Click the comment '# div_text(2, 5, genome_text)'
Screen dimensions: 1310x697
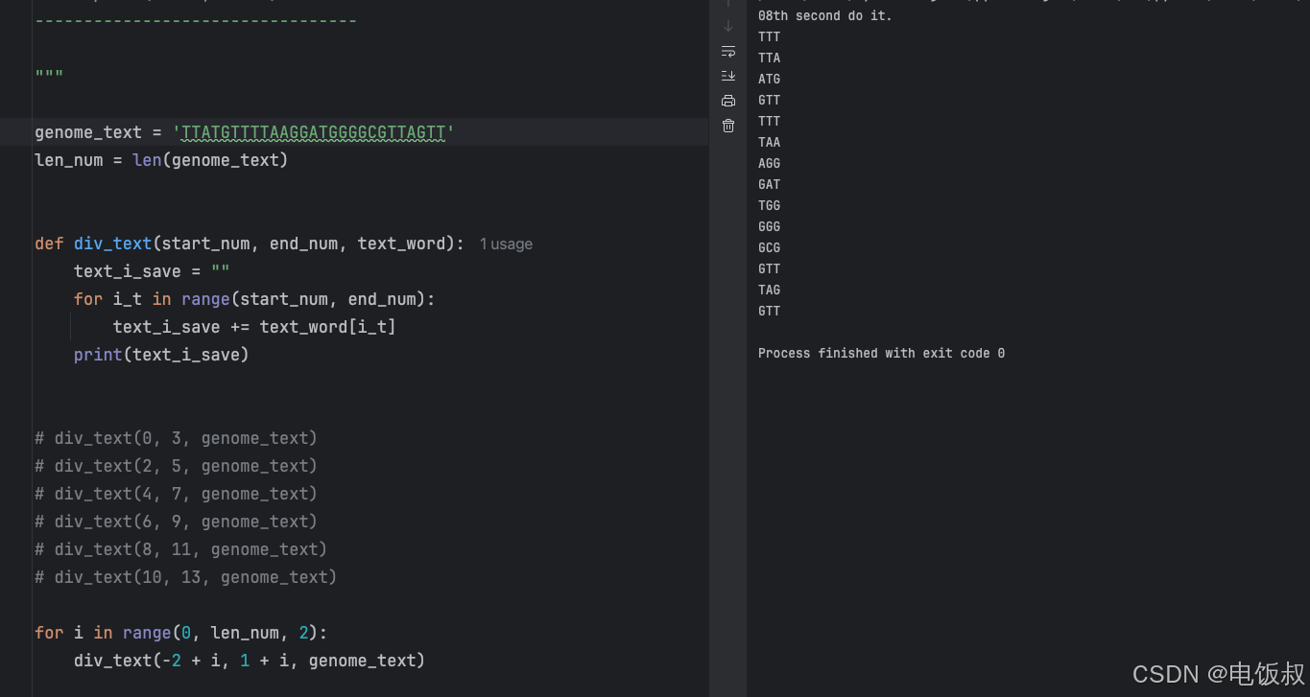tap(176, 466)
